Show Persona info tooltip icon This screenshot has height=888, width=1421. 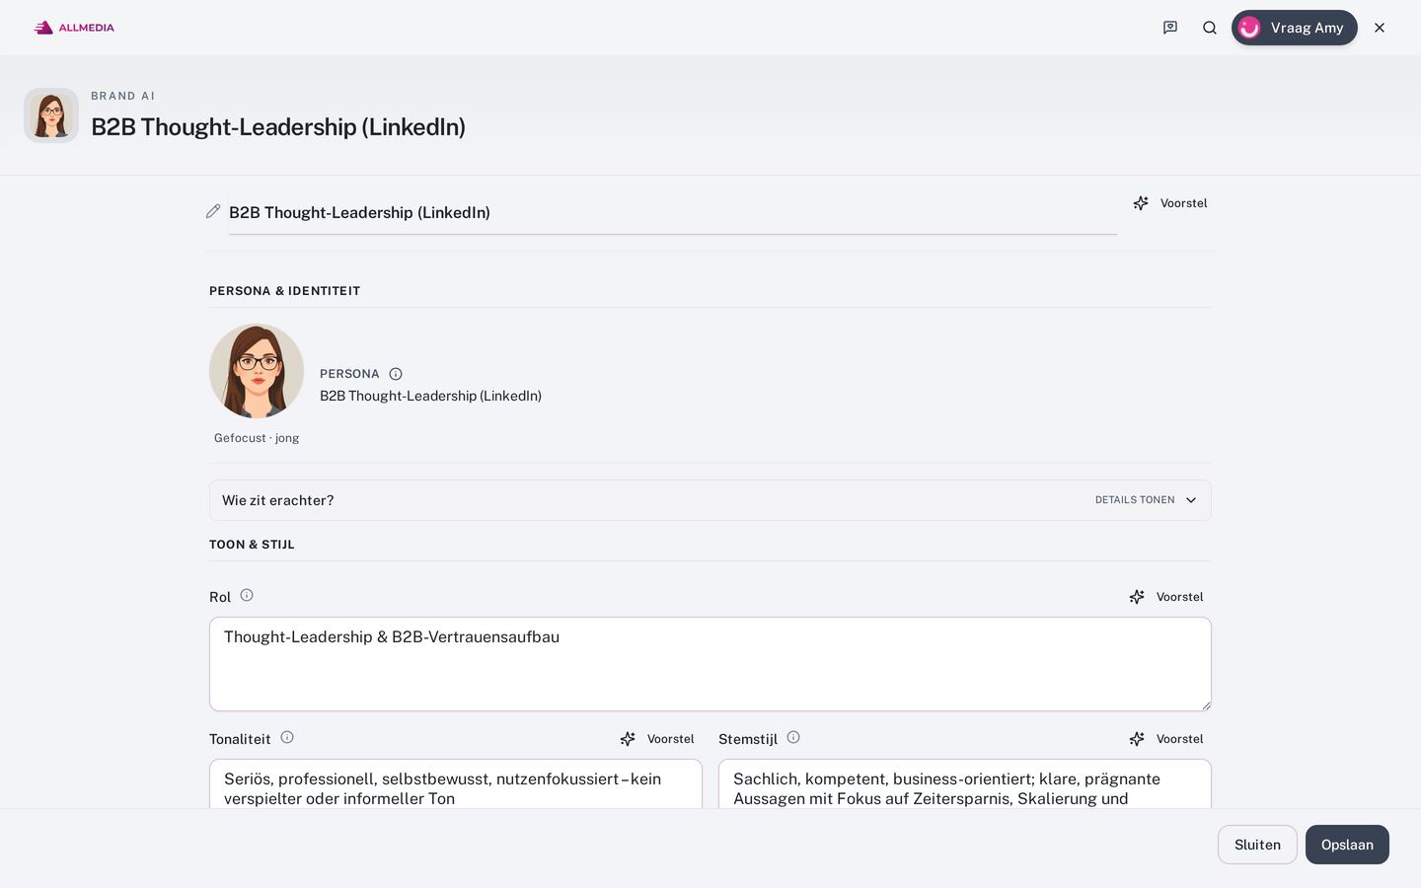coord(396,374)
